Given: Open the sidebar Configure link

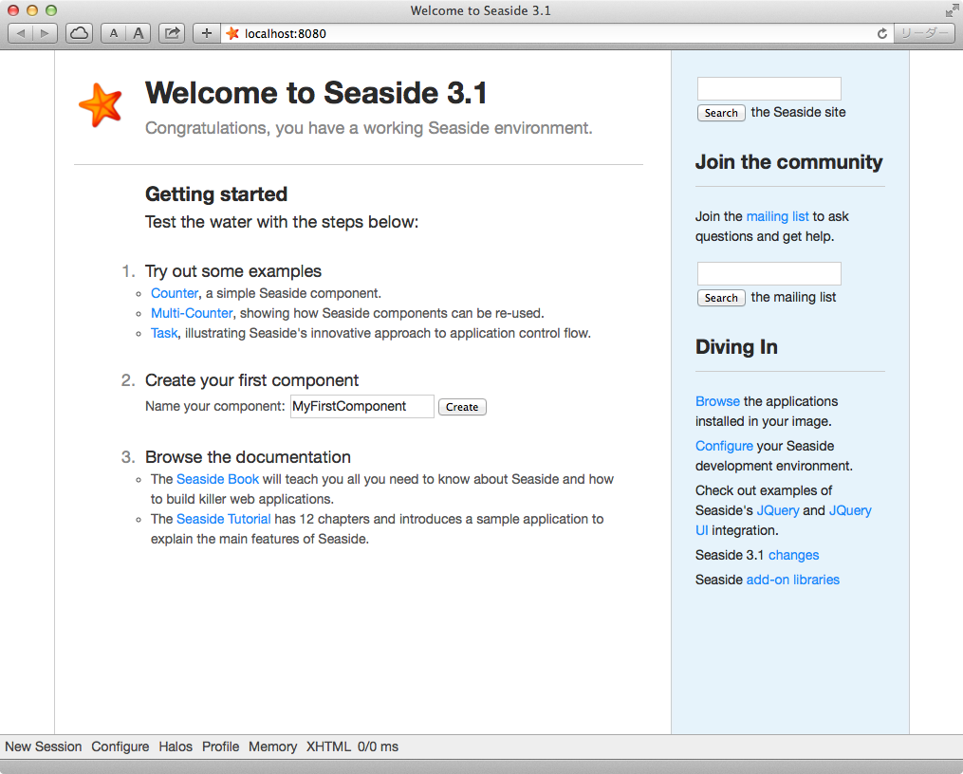Looking at the screenshot, I should (x=724, y=446).
